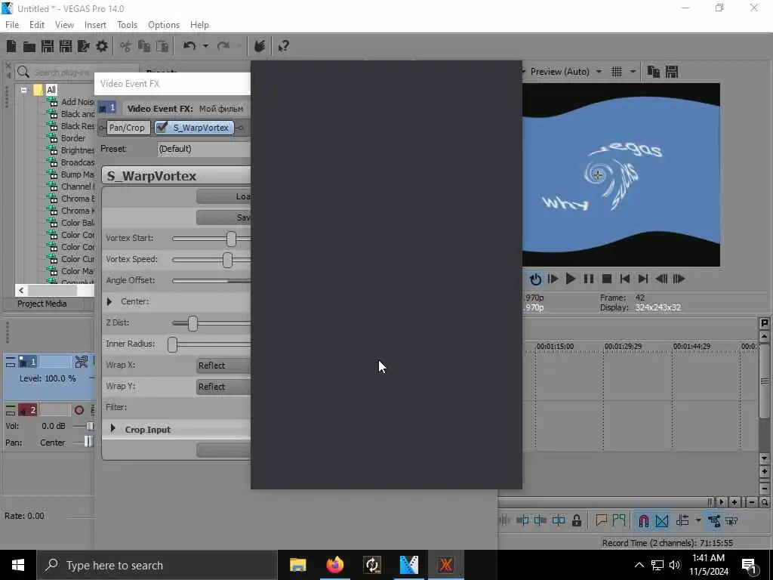Toggle the audio track 2 record arm

click(79, 410)
